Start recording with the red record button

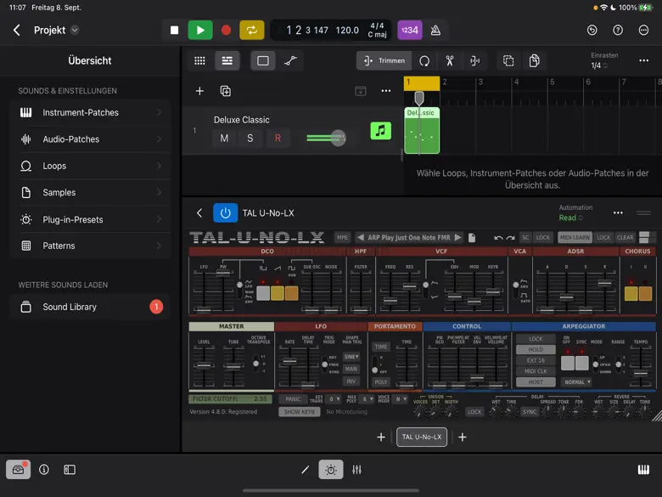point(226,30)
